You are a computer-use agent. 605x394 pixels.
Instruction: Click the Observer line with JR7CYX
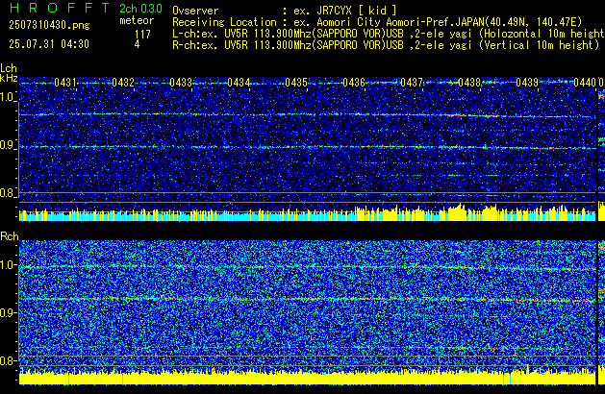(x=285, y=11)
